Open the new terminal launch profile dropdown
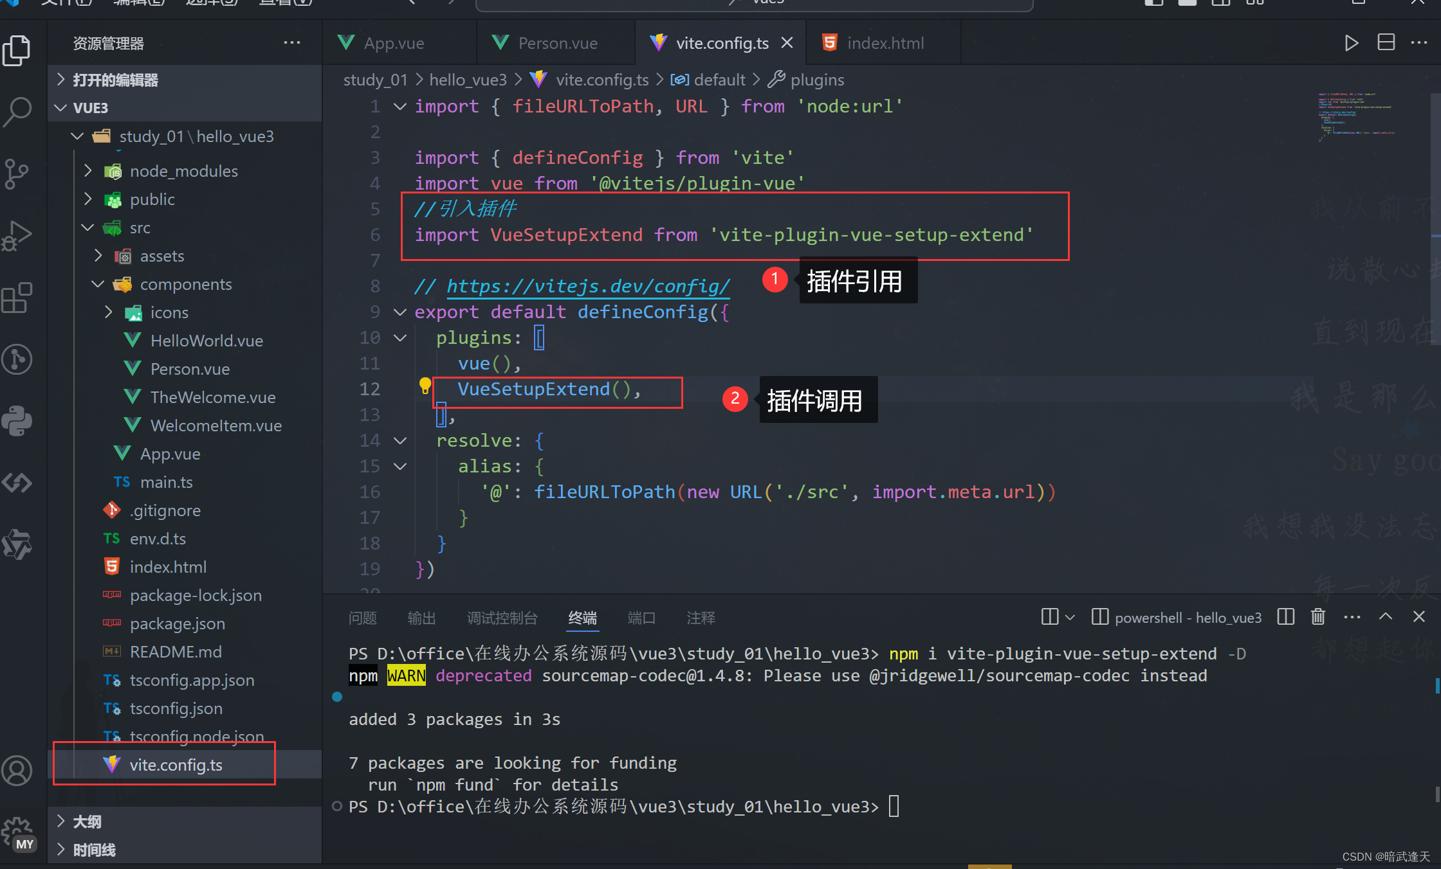This screenshot has width=1441, height=869. point(1070,618)
